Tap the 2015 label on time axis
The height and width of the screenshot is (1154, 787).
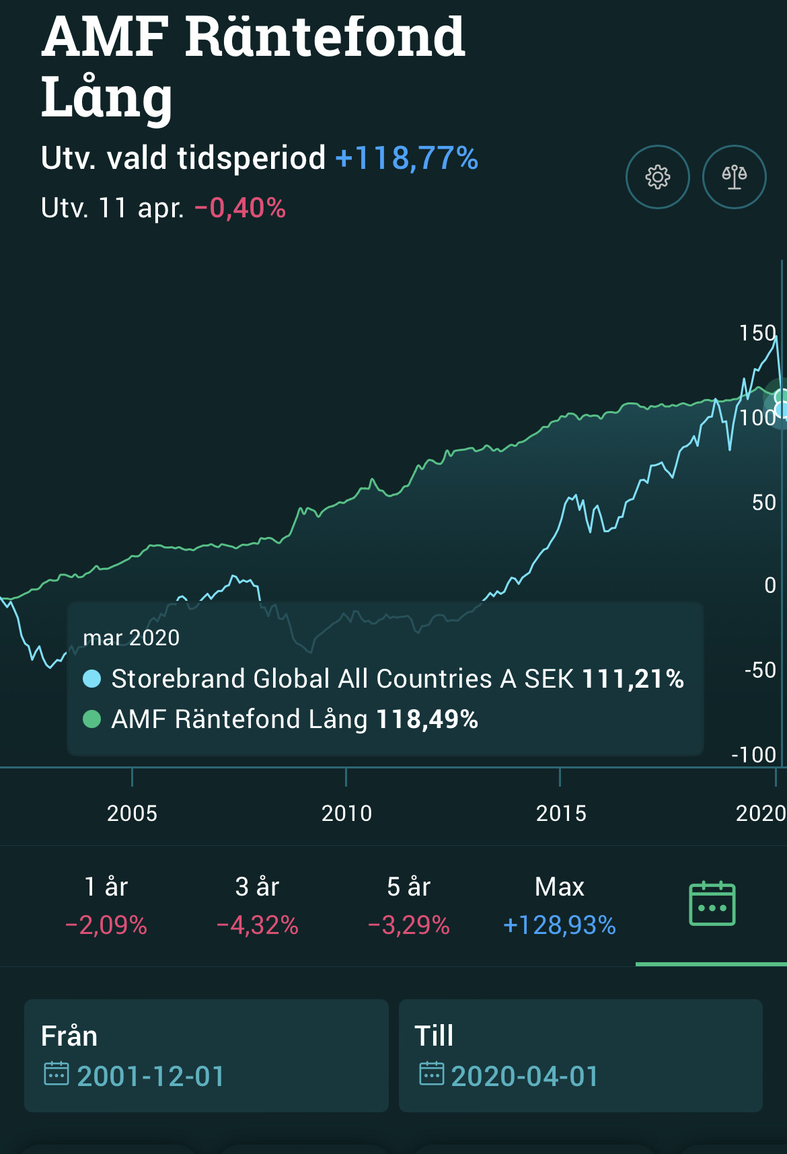click(x=561, y=813)
